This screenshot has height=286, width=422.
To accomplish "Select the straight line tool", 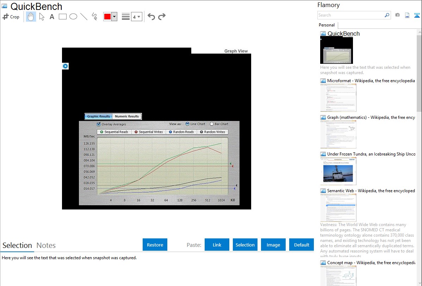I will pos(84,17).
